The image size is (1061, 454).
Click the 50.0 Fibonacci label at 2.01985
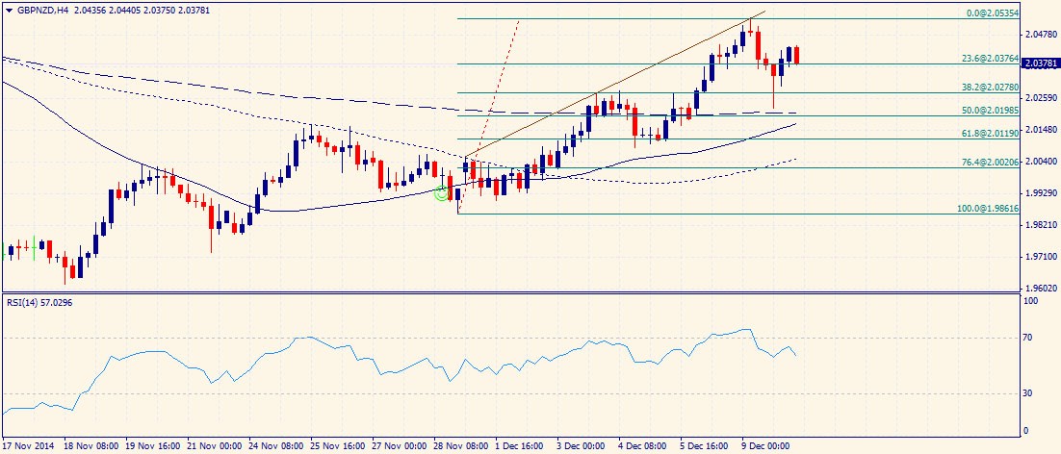990,111
